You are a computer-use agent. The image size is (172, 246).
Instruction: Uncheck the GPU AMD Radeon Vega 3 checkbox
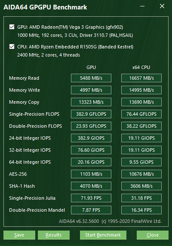pos(12,27)
